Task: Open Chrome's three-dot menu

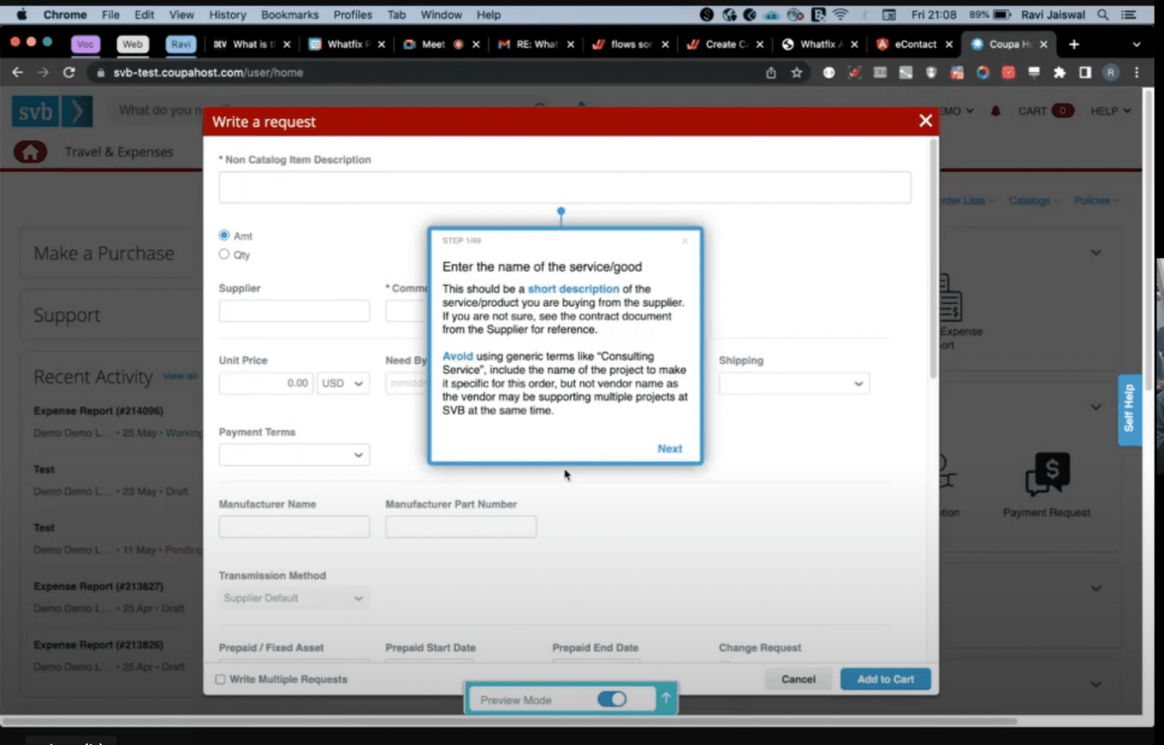Action: (x=1137, y=72)
